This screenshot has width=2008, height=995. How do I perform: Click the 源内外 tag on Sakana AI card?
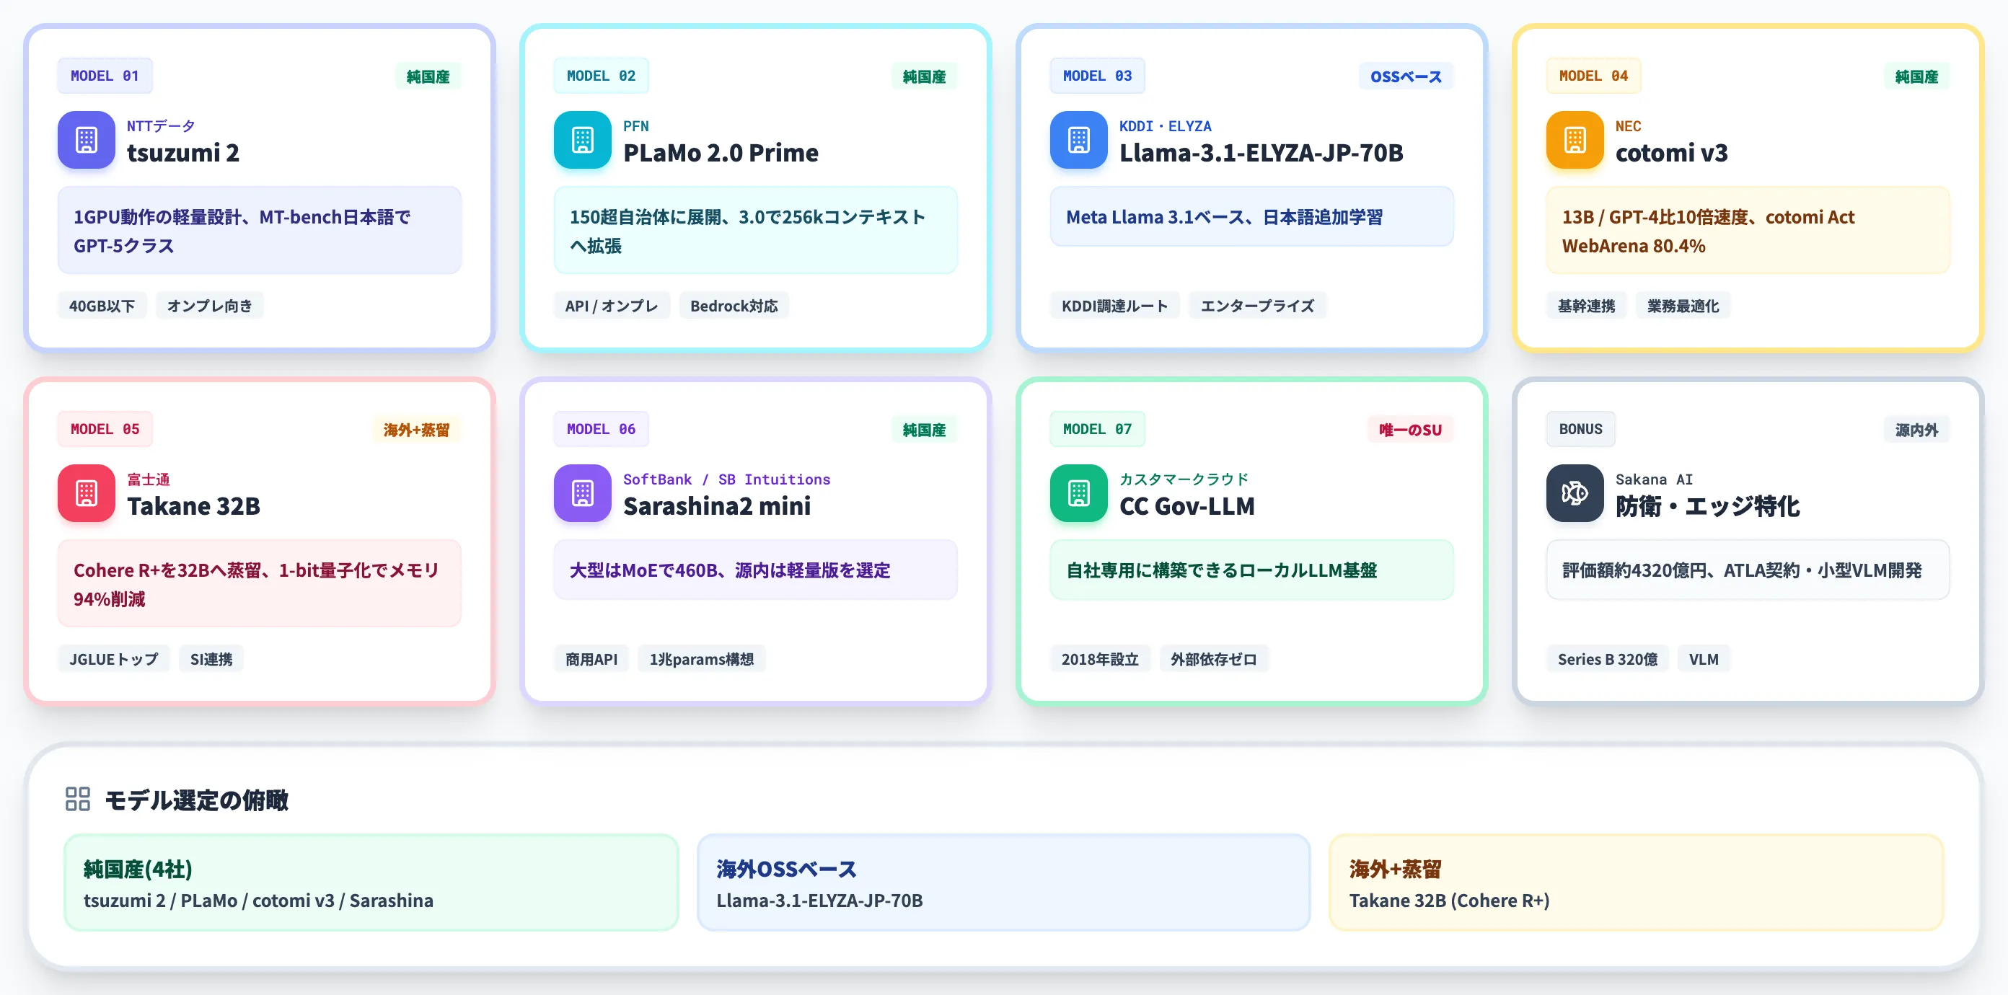1917,429
